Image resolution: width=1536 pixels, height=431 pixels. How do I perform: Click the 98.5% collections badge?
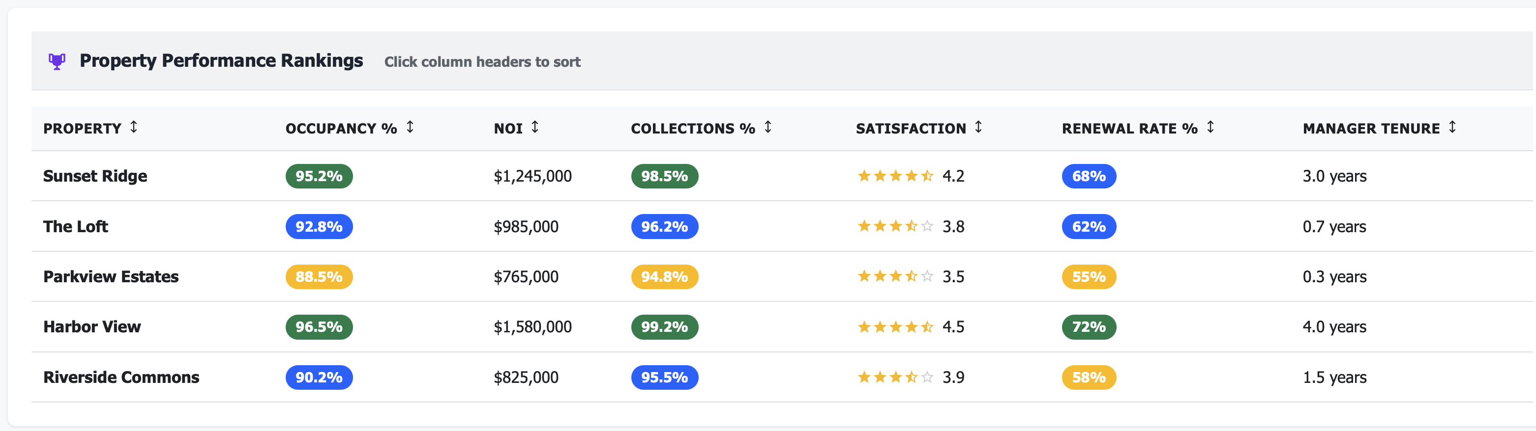click(x=665, y=176)
